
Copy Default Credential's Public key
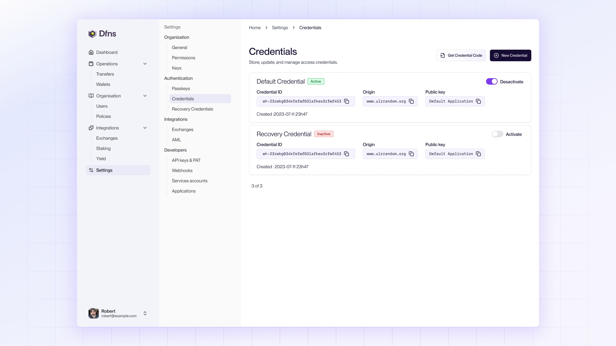(478, 101)
